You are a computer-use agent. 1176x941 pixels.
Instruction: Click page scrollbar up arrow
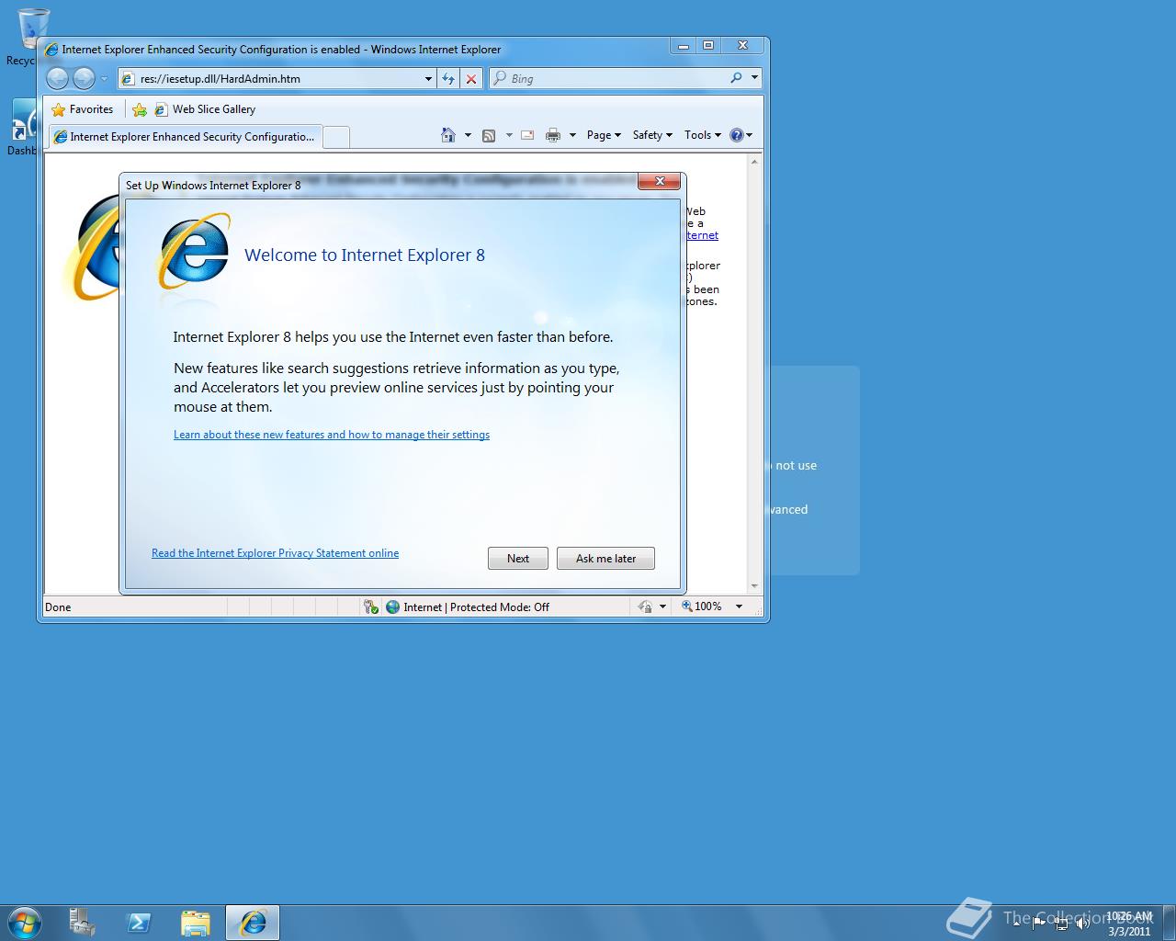754,162
